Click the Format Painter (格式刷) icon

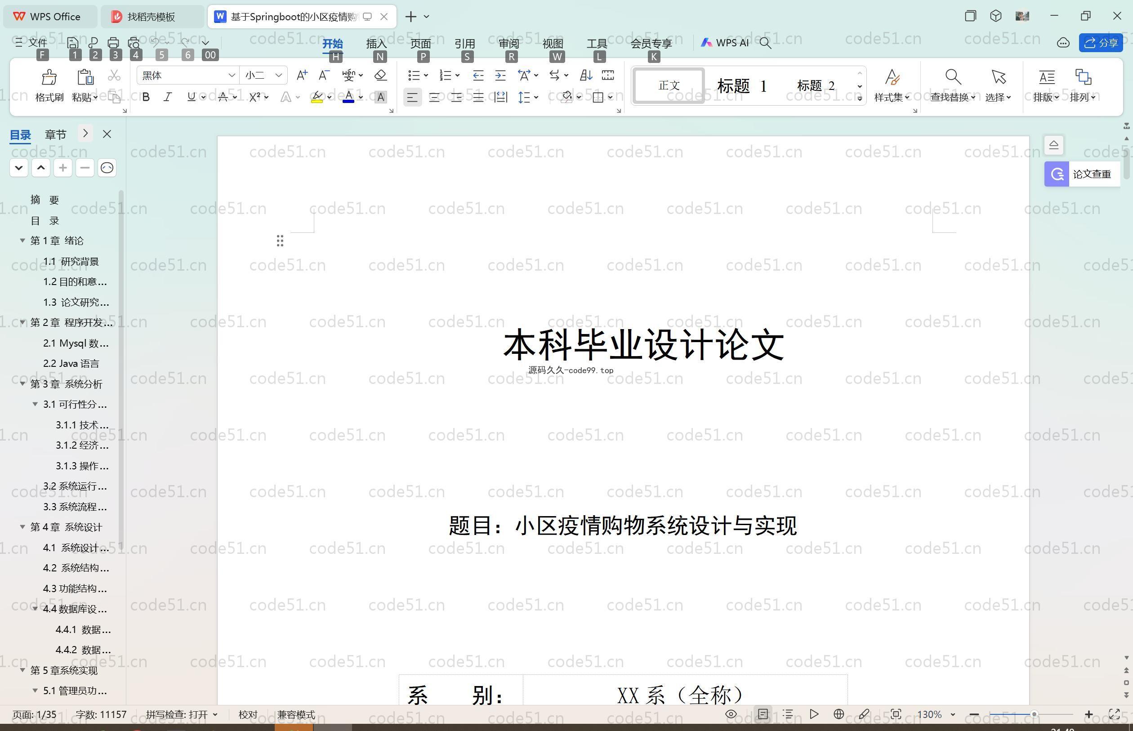pyautogui.click(x=49, y=77)
